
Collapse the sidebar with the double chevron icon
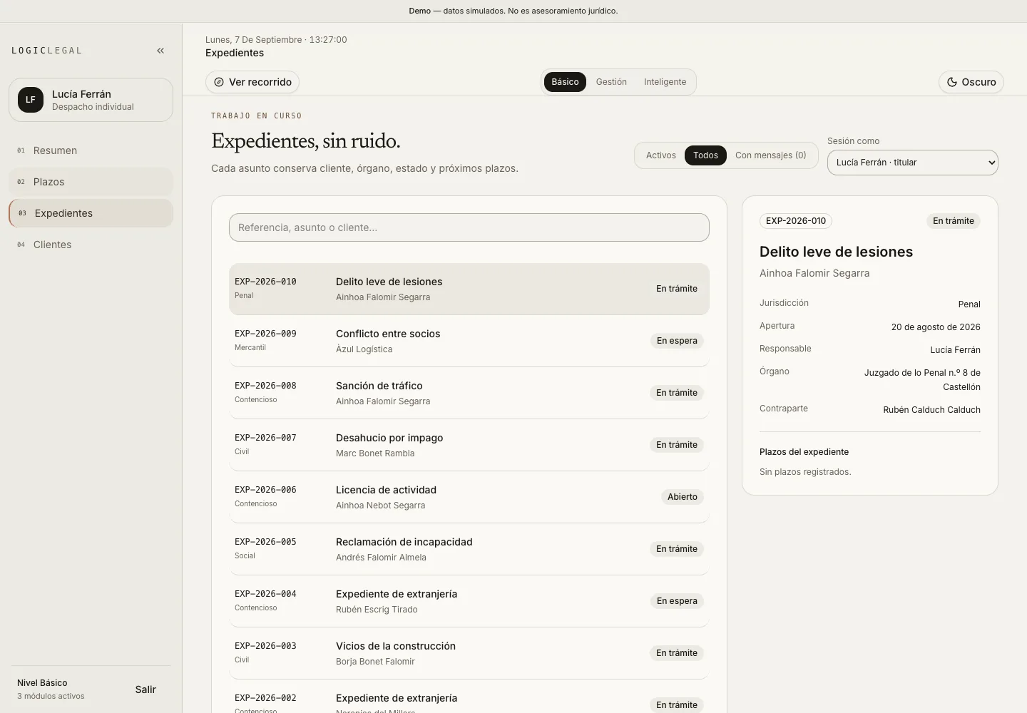tap(160, 51)
